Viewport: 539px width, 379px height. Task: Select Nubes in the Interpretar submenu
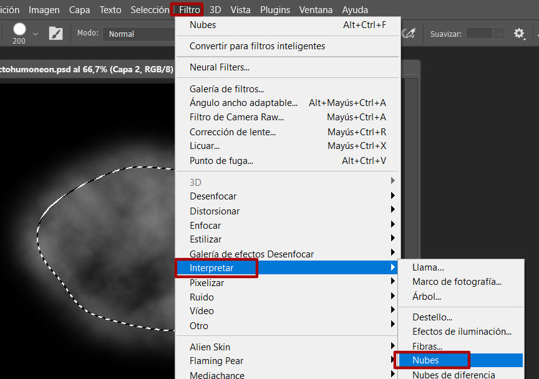pos(426,360)
